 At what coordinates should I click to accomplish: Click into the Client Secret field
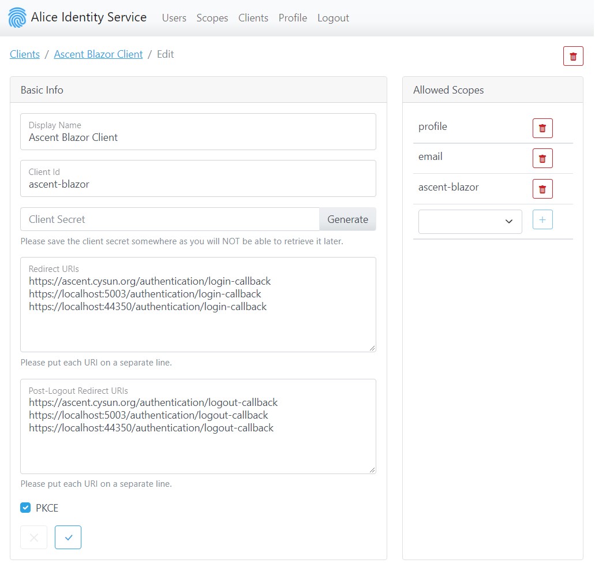coord(170,219)
